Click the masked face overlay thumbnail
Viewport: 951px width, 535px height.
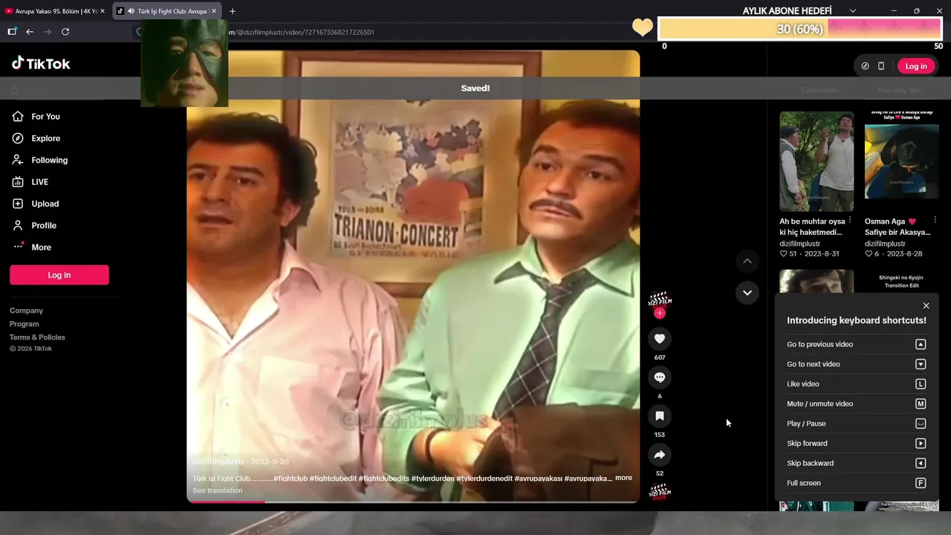[x=184, y=63]
